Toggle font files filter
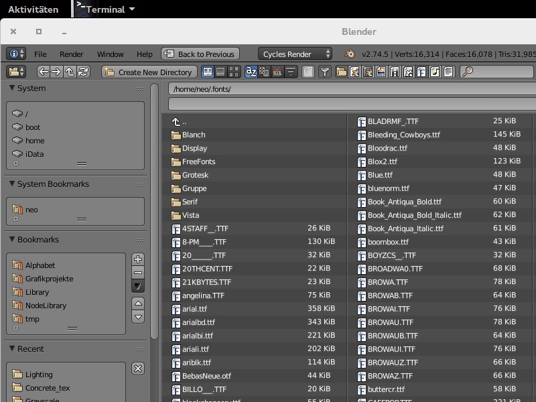This screenshot has width=536, height=402. pos(421,72)
